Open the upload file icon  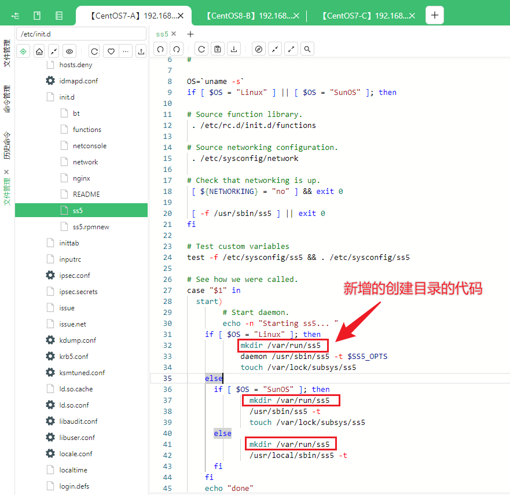(x=141, y=52)
